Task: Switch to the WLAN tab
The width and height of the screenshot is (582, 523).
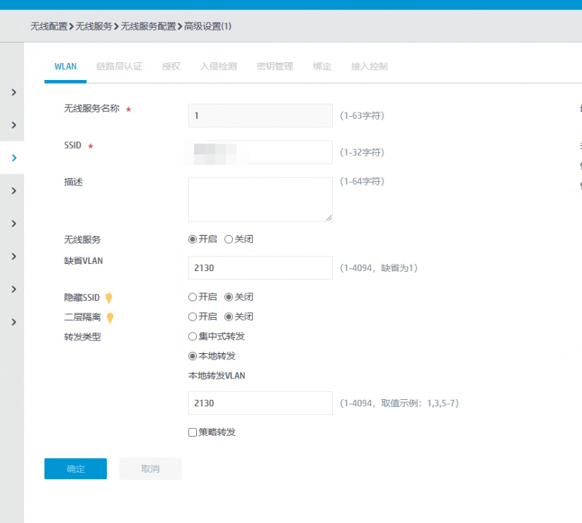Action: point(65,67)
